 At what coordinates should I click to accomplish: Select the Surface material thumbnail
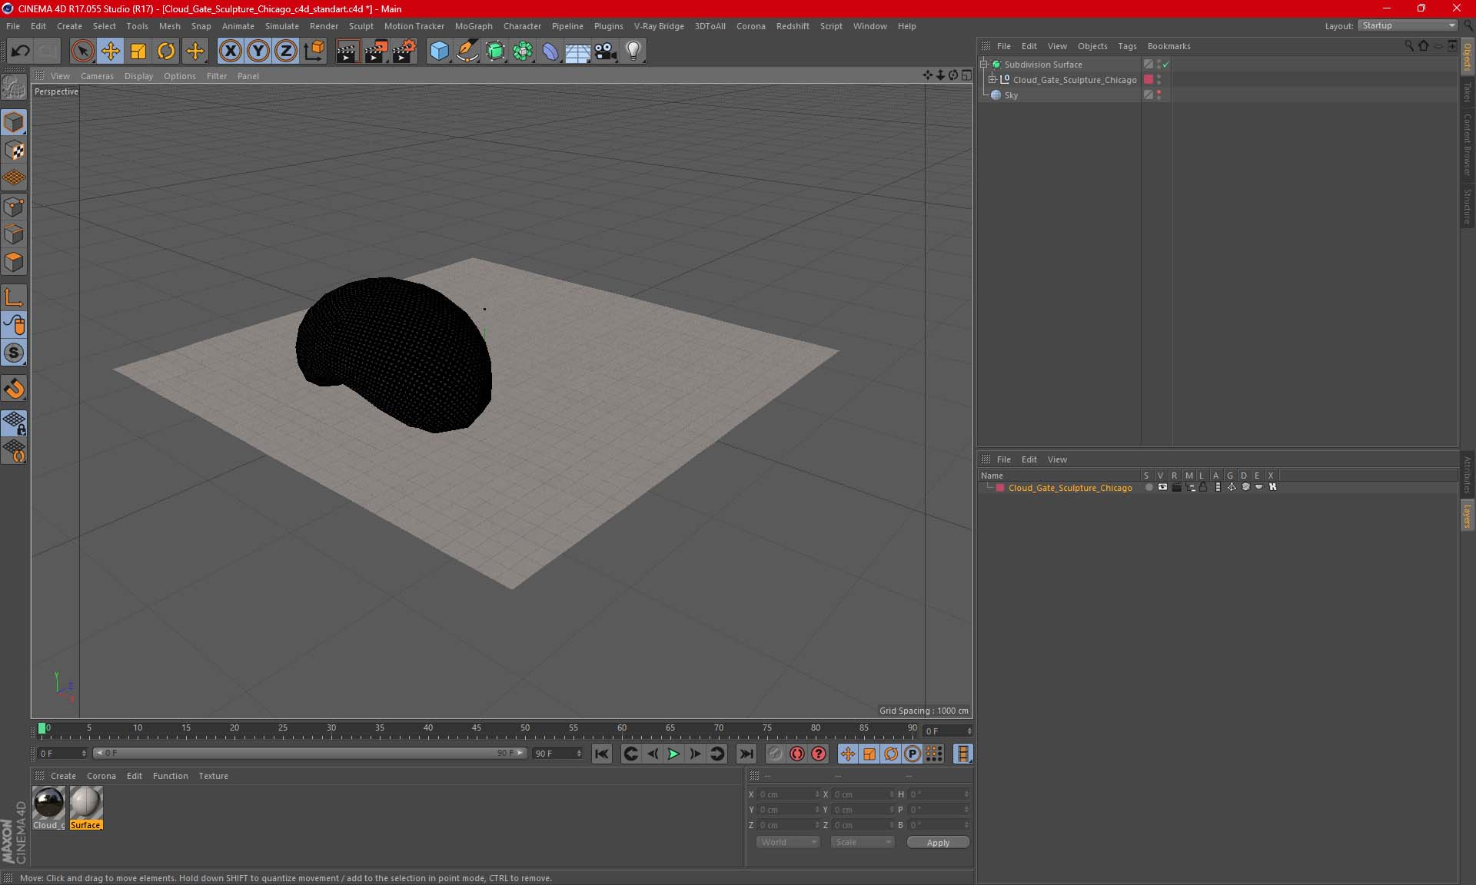(85, 808)
